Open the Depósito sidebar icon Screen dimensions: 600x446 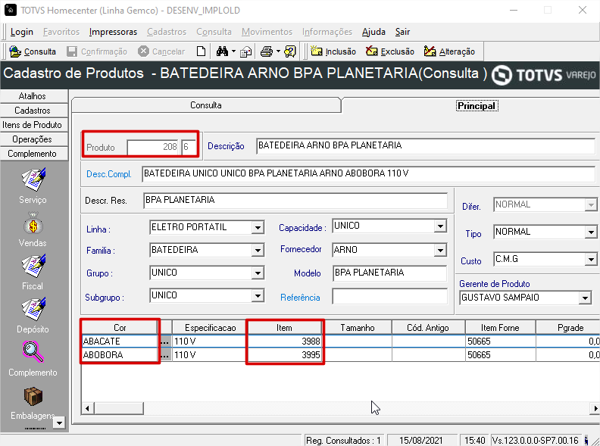pyautogui.click(x=33, y=309)
